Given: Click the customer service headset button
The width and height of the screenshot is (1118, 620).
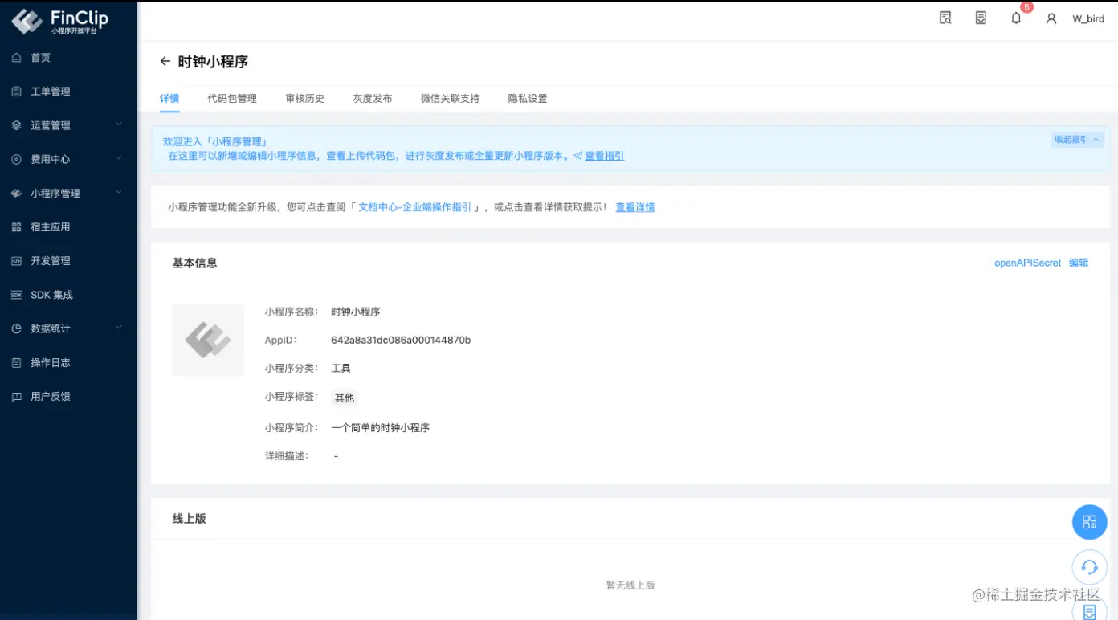Looking at the screenshot, I should point(1090,567).
